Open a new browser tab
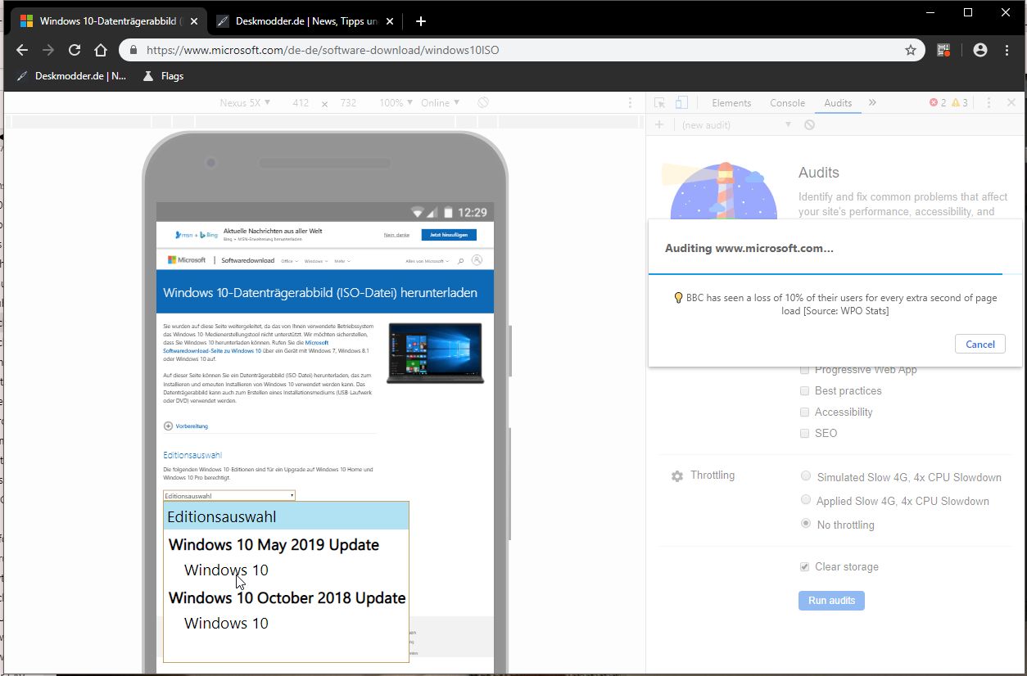Image resolution: width=1027 pixels, height=676 pixels. pyautogui.click(x=420, y=21)
